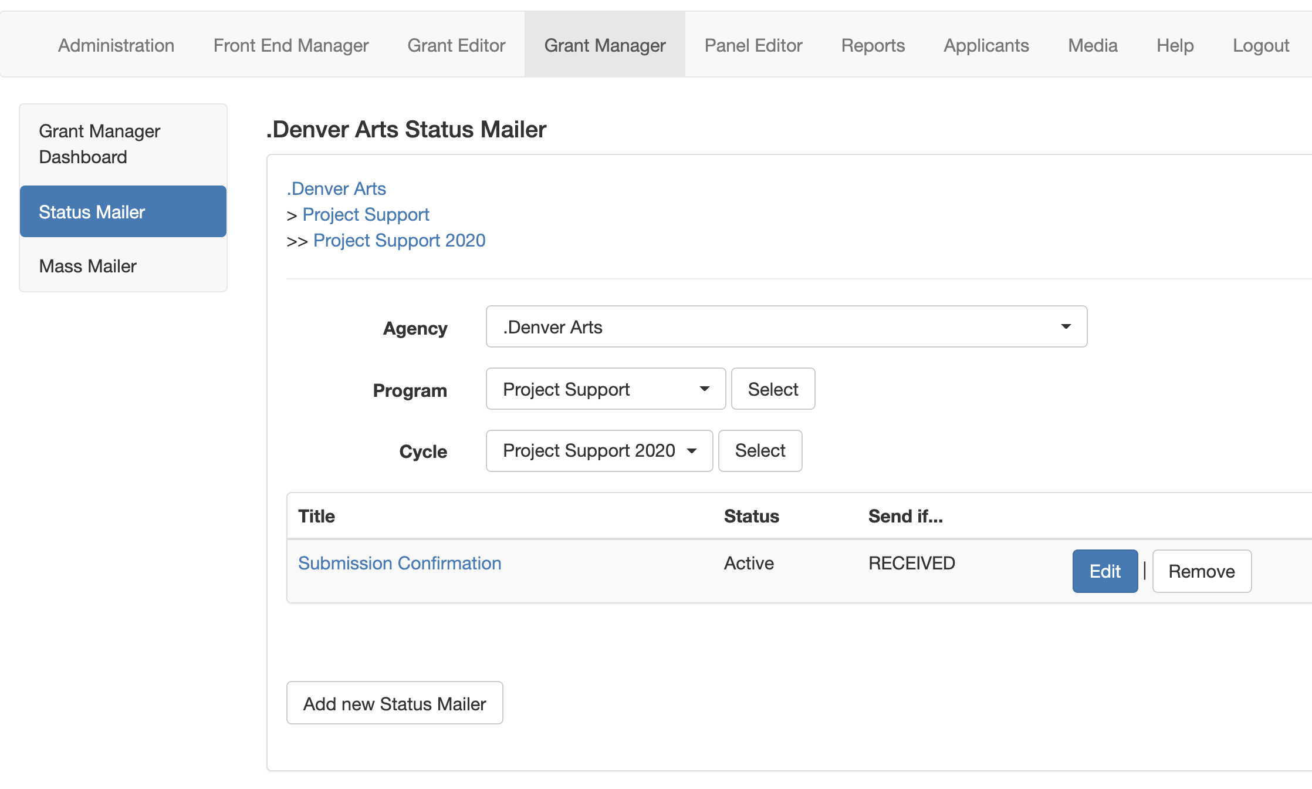The width and height of the screenshot is (1312, 789).
Task: Open the Reports section
Action: (873, 45)
